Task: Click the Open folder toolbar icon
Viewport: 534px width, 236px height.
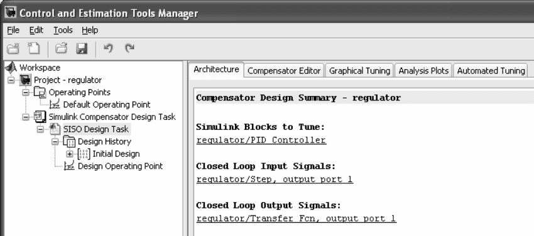Action: (x=61, y=48)
